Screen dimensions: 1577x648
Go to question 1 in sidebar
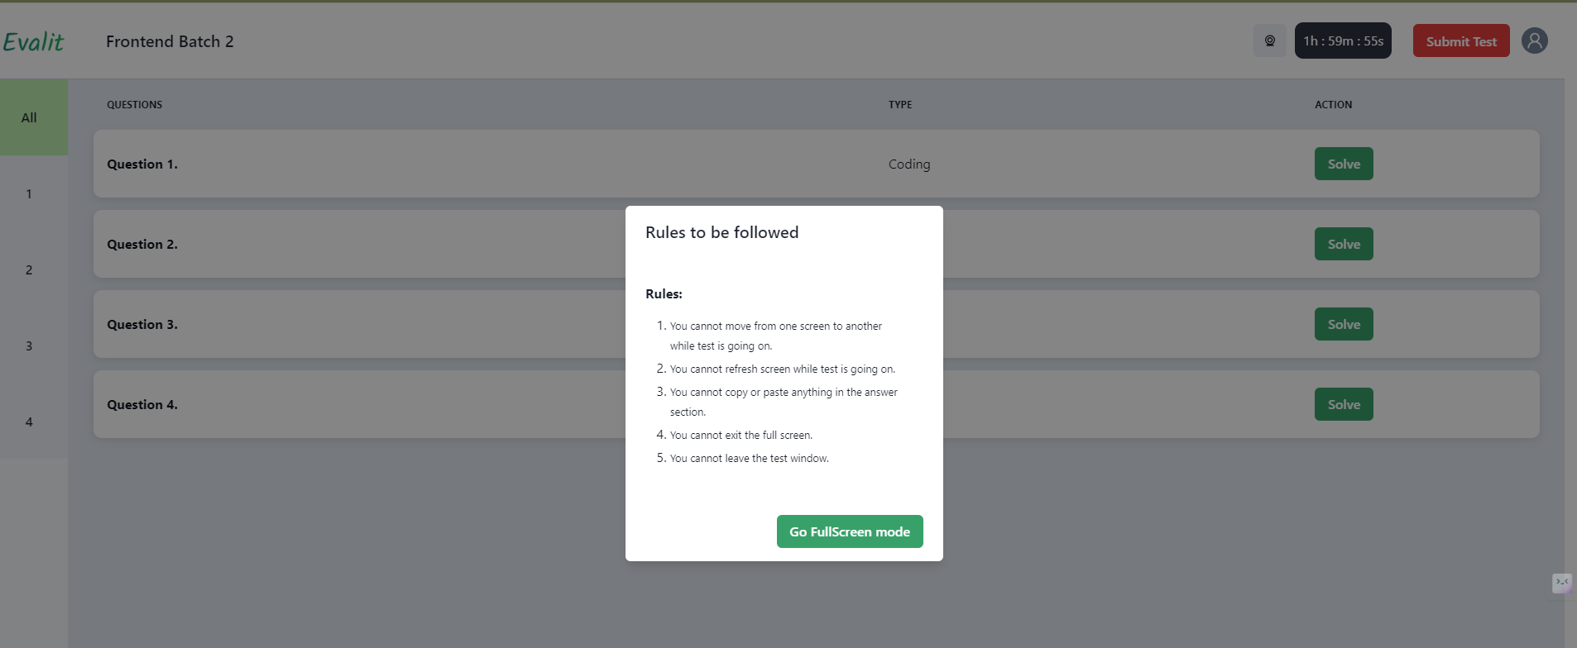(29, 193)
